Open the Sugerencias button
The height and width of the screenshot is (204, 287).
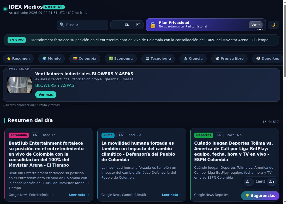[260, 196]
